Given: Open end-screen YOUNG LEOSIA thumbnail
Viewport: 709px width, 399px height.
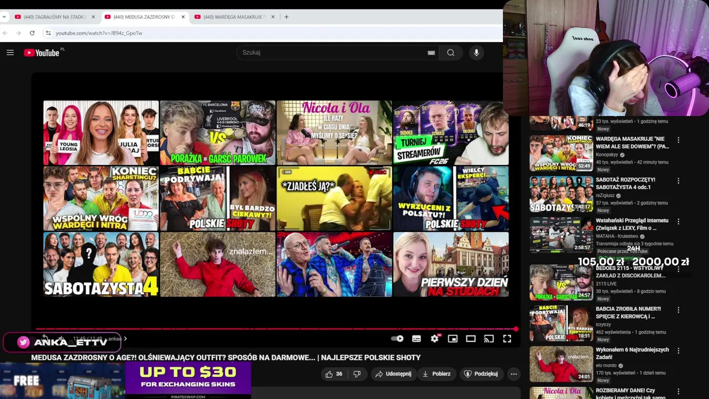Looking at the screenshot, I should tap(101, 133).
